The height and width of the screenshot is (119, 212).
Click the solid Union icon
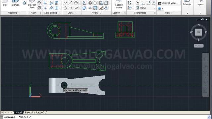(x=46, y=3)
